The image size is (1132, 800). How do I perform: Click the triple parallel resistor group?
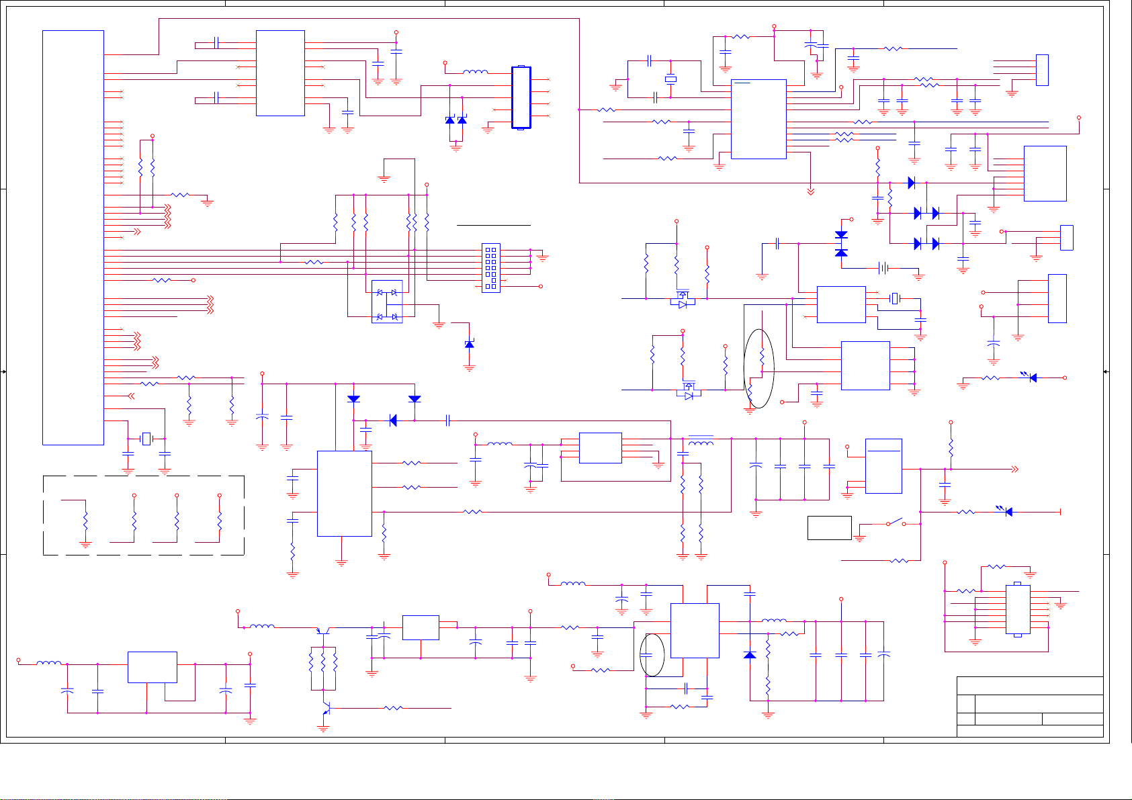tap(323, 662)
